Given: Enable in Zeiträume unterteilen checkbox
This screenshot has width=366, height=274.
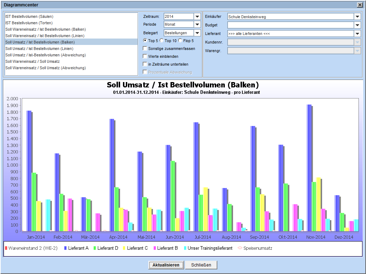Looking at the screenshot, I should 145,64.
